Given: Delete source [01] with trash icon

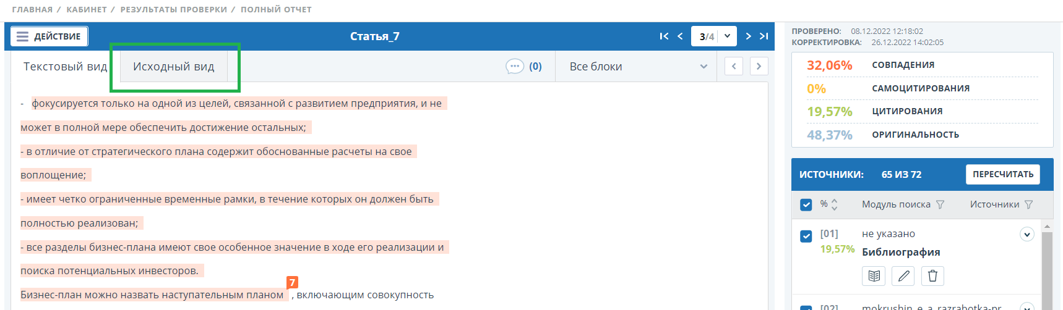Looking at the screenshot, I should pos(932,276).
